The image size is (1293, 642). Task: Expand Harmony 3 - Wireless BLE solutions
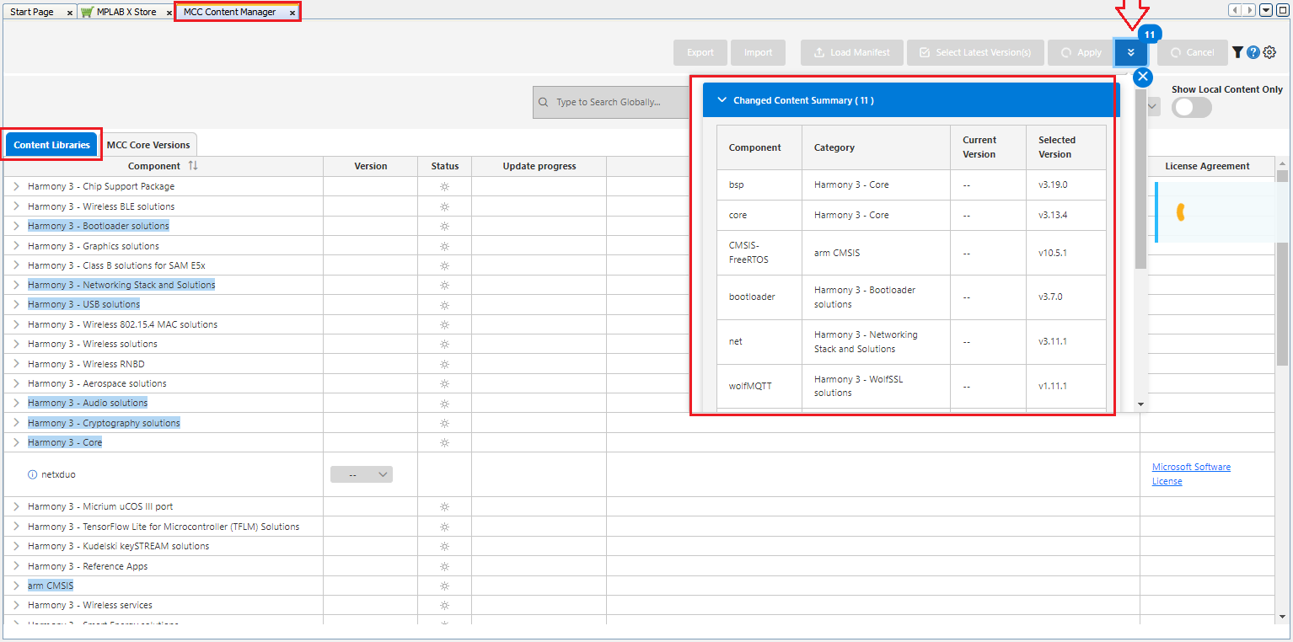(x=16, y=206)
